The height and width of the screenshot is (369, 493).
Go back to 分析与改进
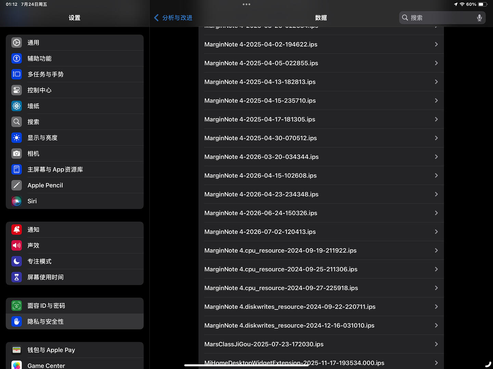click(173, 18)
